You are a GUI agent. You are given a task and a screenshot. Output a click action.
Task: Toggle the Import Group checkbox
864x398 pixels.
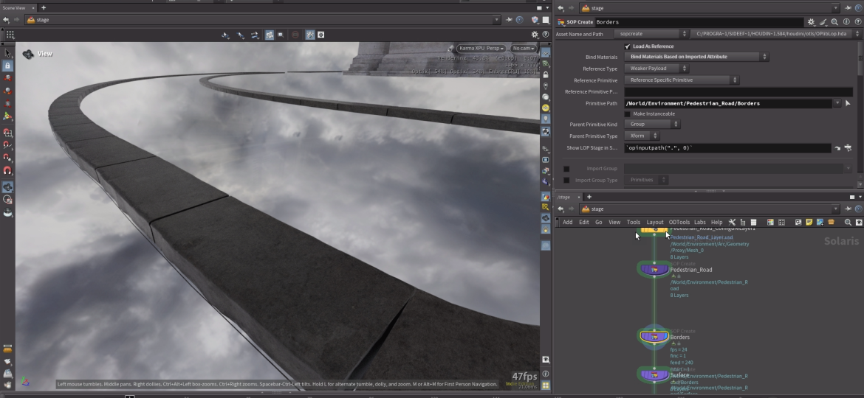click(566, 169)
